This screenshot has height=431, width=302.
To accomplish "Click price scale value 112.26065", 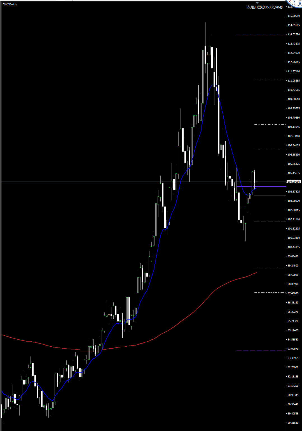I will click(x=294, y=62).
